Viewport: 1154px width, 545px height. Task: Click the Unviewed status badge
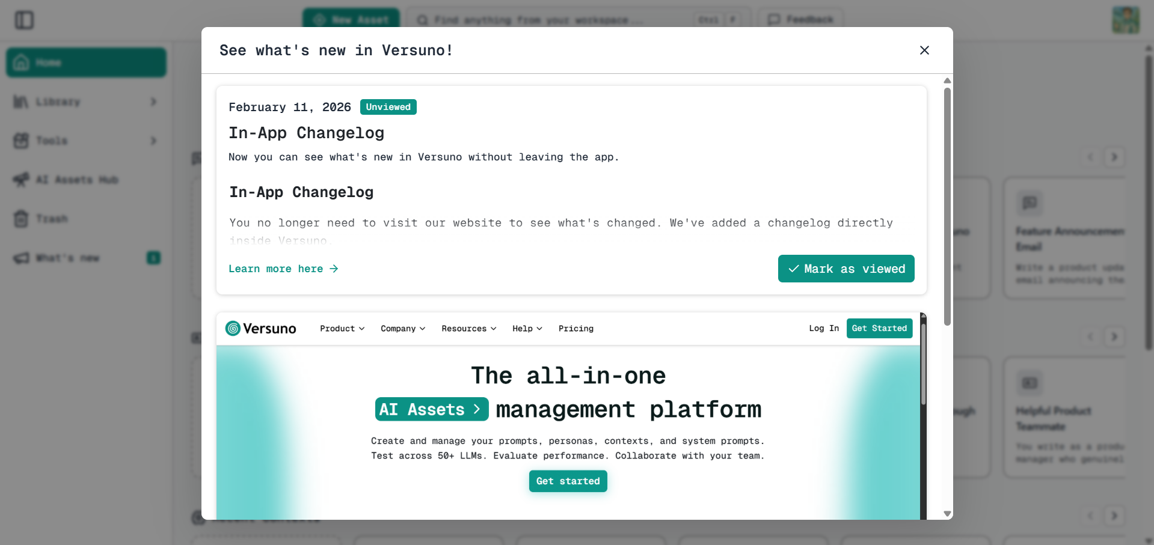388,107
